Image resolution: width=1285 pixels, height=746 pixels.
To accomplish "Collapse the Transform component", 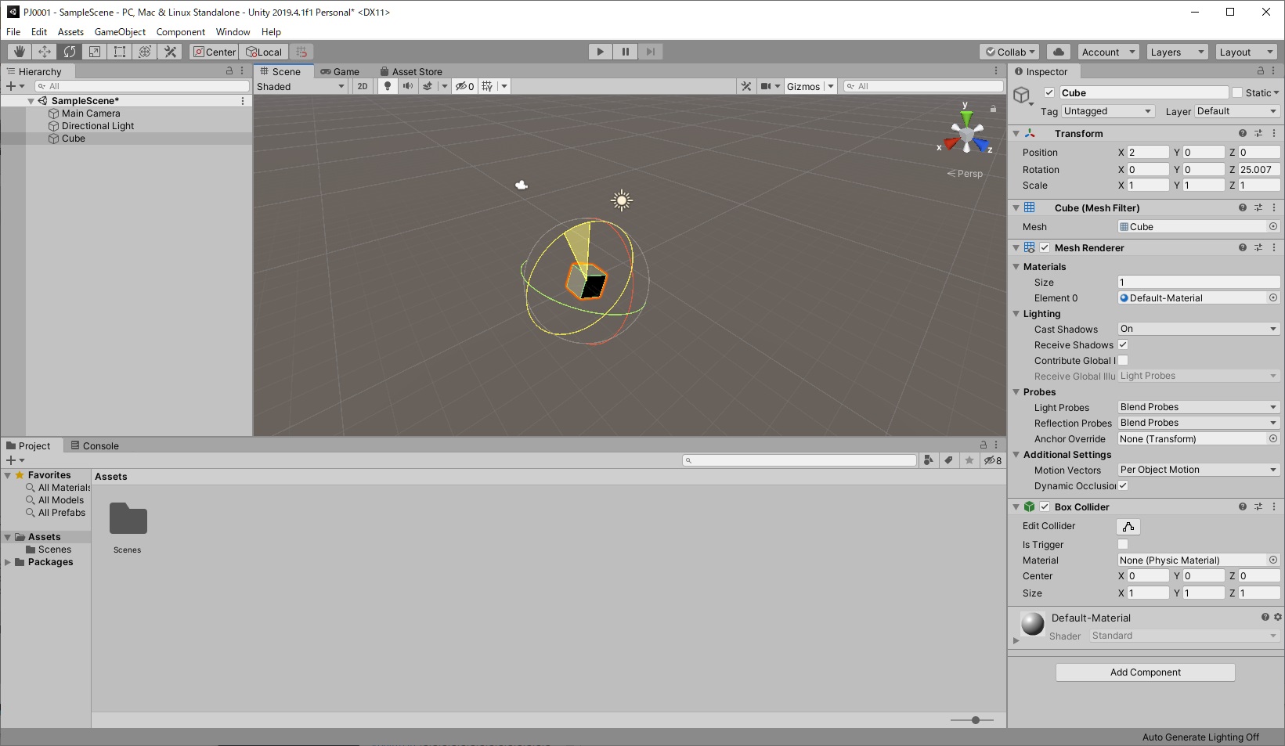I will [x=1016, y=134].
